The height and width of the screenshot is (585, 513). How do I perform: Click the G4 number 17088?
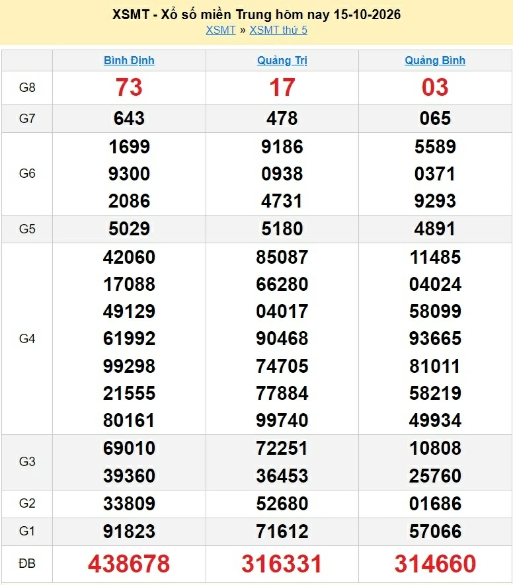click(129, 285)
